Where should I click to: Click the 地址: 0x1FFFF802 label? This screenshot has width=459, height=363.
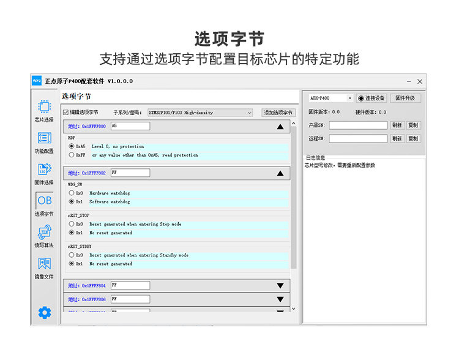pos(87,173)
